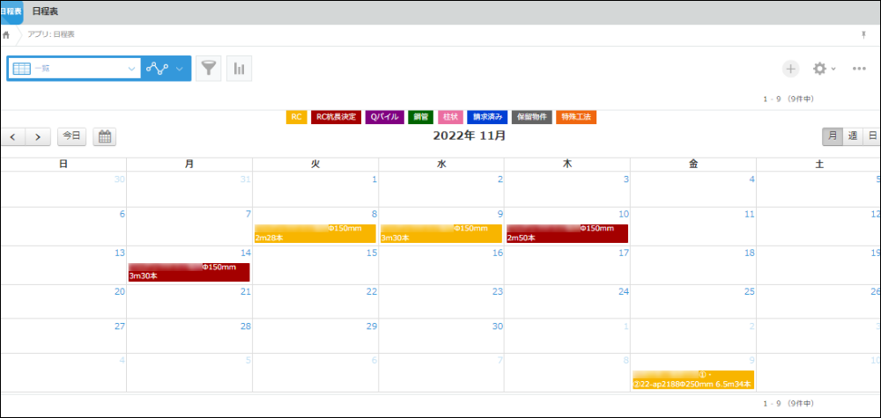Open the gear settings icon
Viewport: 881px width, 418px height.
point(821,69)
